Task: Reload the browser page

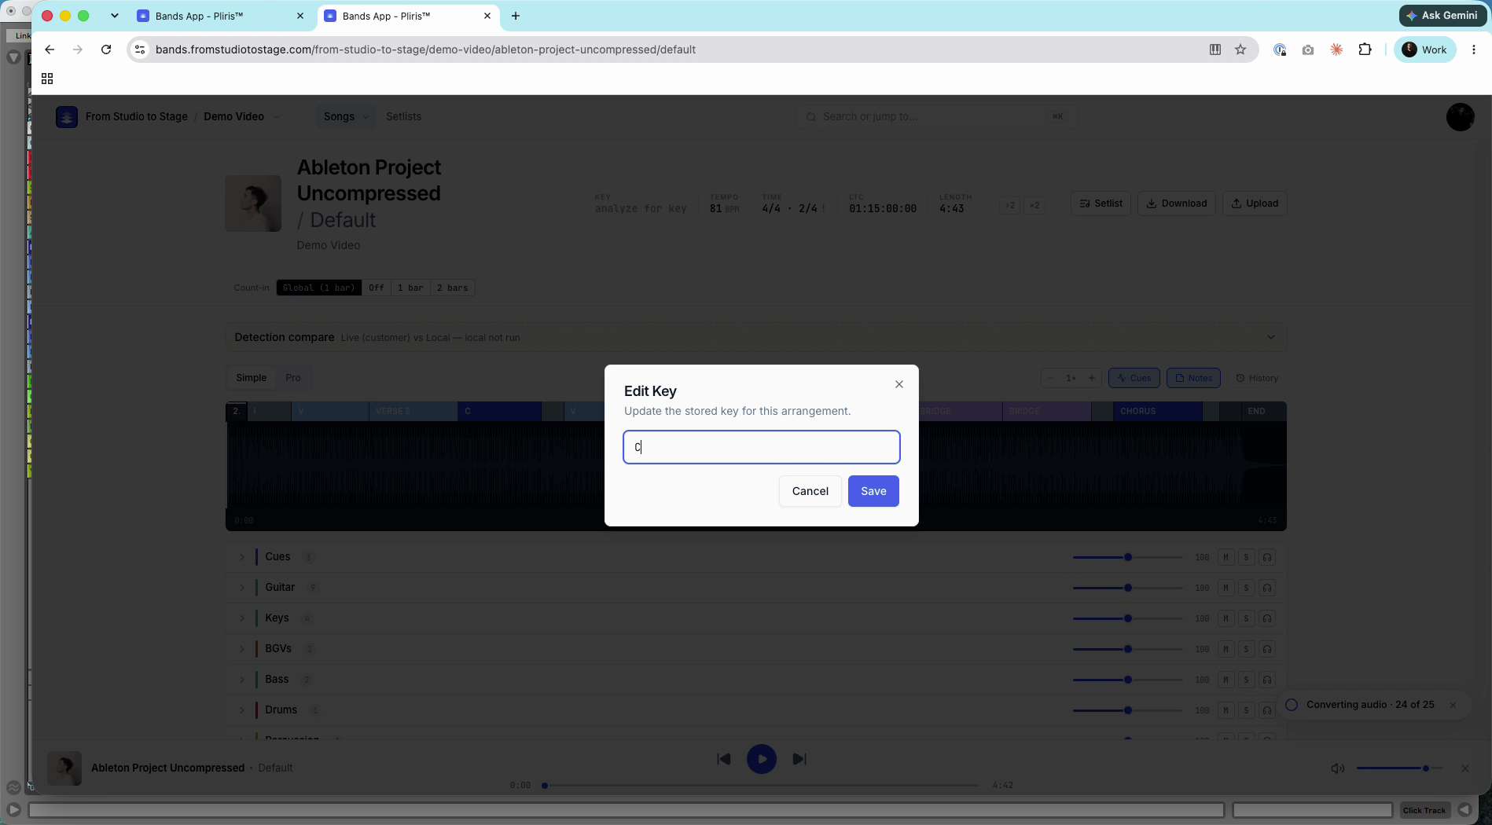Action: tap(106, 49)
